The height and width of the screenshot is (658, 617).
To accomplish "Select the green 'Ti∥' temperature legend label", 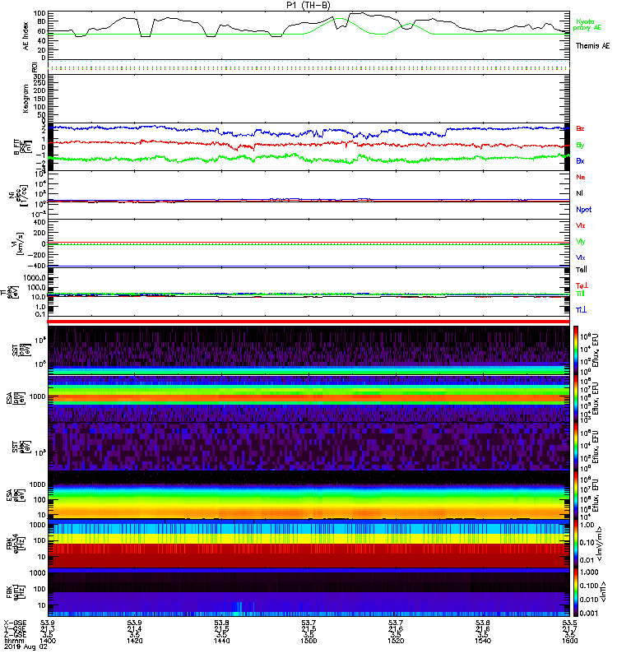I will [580, 294].
